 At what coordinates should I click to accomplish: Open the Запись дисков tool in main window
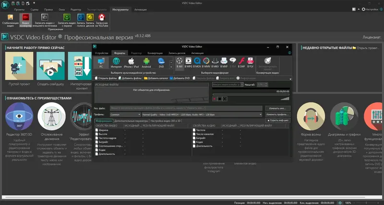[x=90, y=20]
